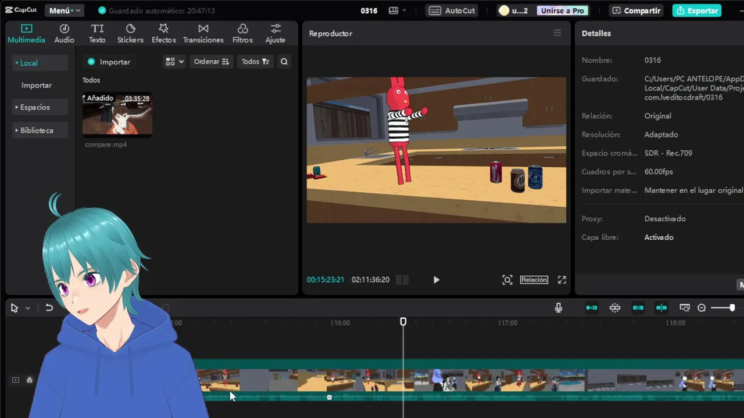Open the grid view options dropdown

click(174, 62)
